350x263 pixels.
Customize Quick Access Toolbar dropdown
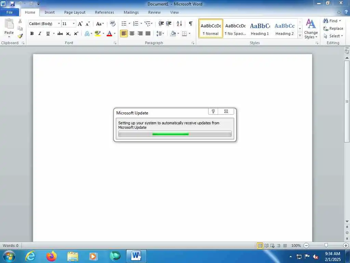(x=38, y=4)
